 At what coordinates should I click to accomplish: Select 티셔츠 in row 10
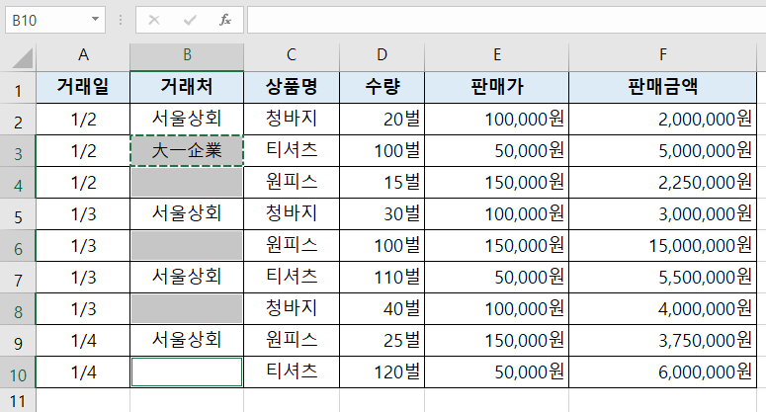coord(292,372)
